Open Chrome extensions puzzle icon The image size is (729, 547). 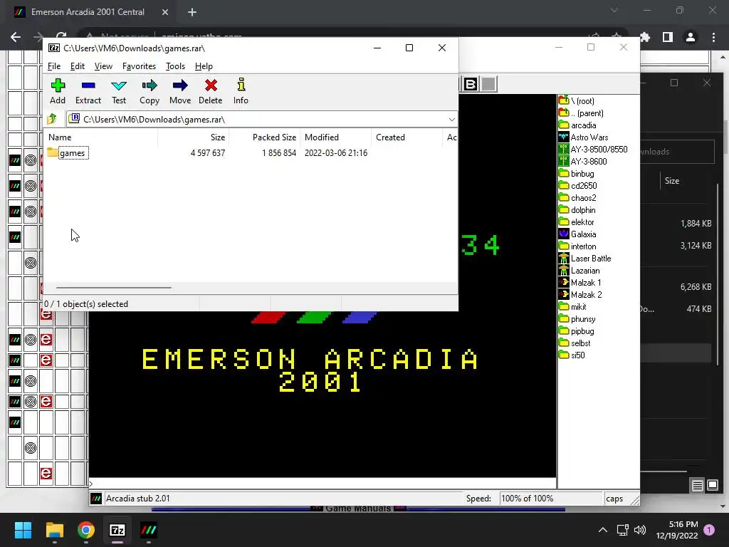click(645, 37)
